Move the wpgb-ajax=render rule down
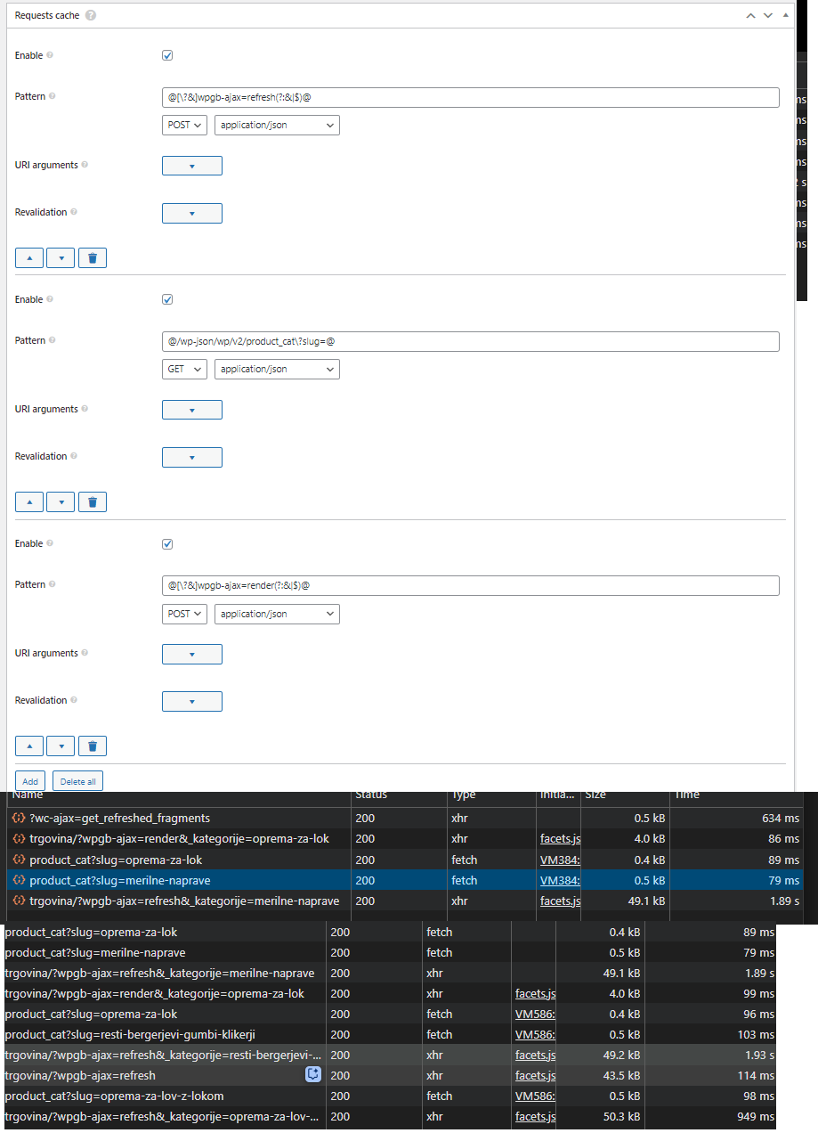 coord(61,746)
